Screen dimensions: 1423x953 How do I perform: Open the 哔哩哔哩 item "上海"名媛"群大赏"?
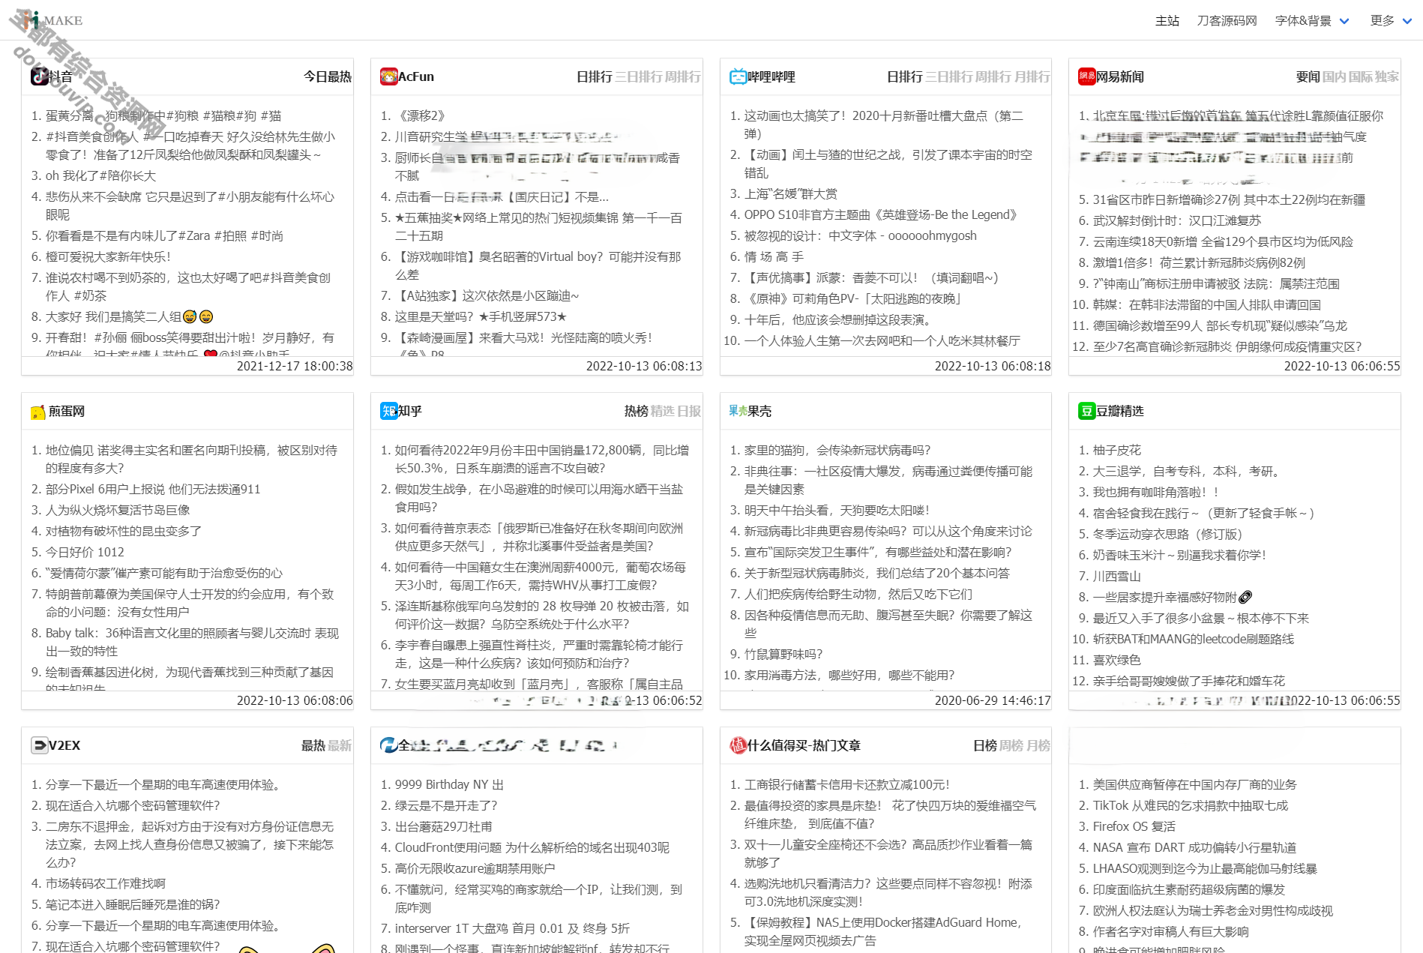pyautogui.click(x=791, y=193)
